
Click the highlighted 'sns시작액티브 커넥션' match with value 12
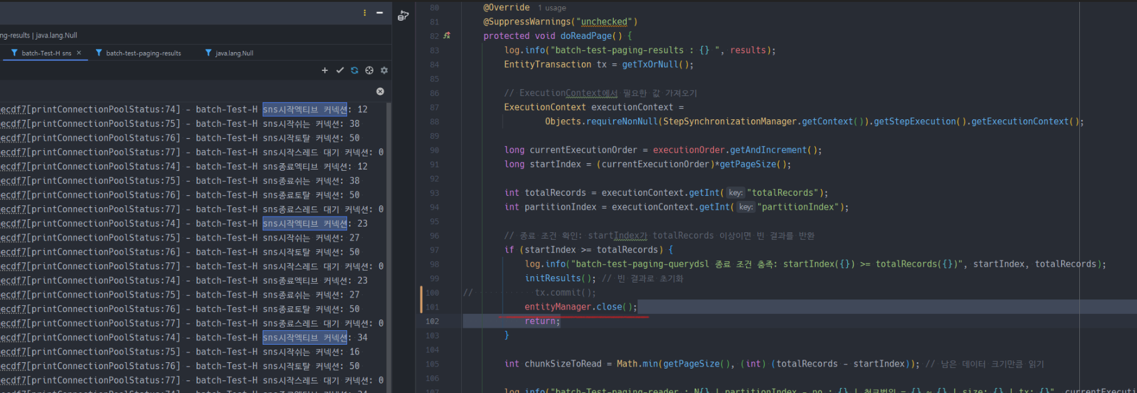(x=305, y=109)
